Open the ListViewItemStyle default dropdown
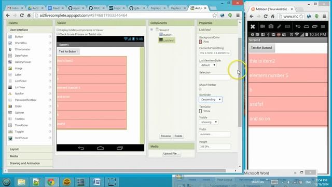 [x=208, y=65]
